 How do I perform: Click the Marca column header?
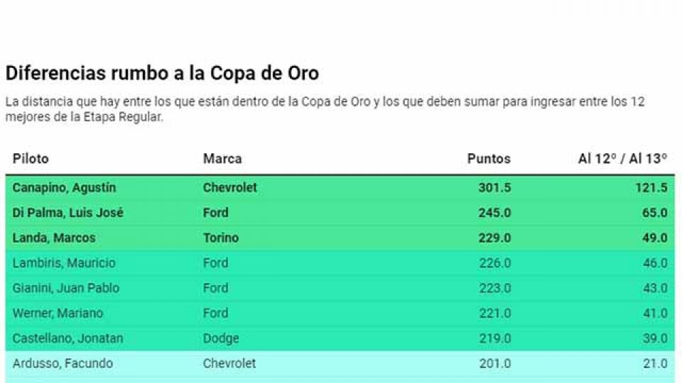222,159
